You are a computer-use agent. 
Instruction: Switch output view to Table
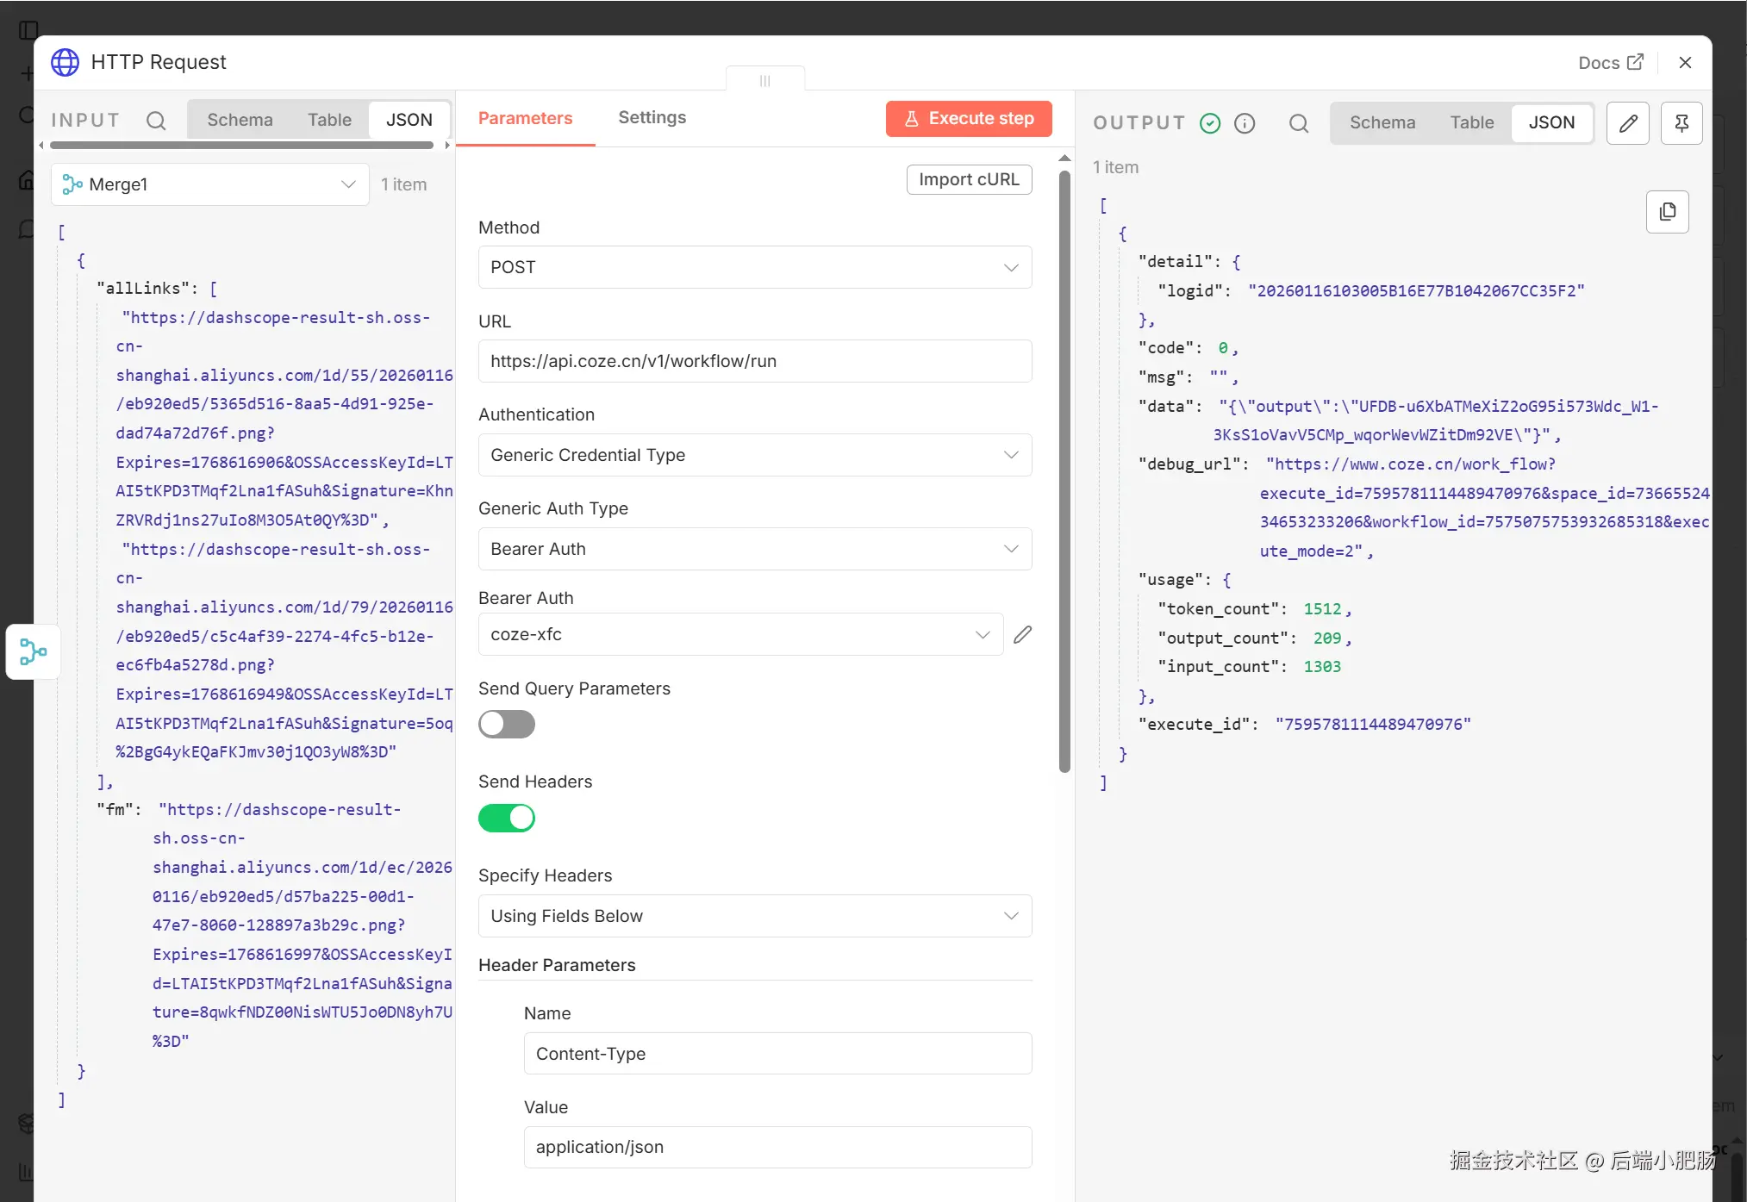pos(1471,123)
